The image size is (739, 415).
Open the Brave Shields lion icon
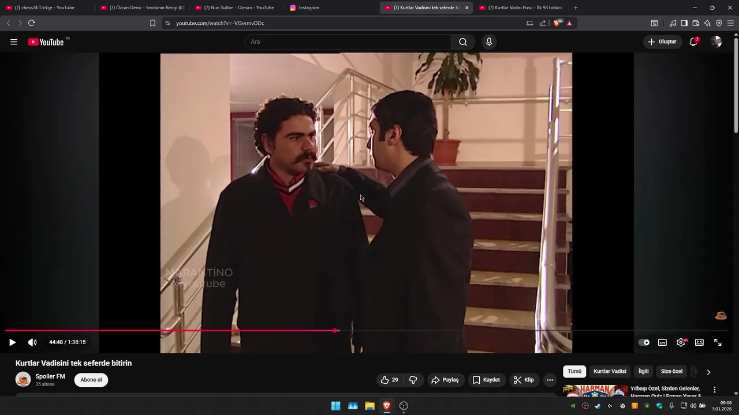(x=557, y=23)
